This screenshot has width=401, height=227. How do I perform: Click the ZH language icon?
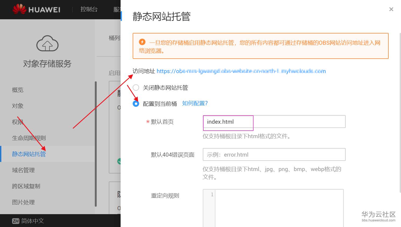16,221
